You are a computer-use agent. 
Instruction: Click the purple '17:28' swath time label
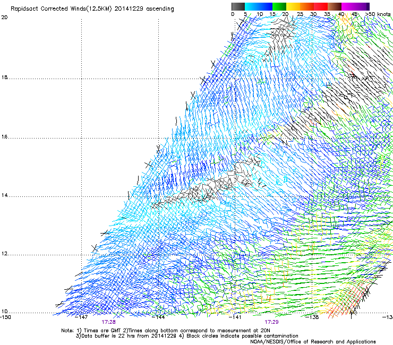108,322
